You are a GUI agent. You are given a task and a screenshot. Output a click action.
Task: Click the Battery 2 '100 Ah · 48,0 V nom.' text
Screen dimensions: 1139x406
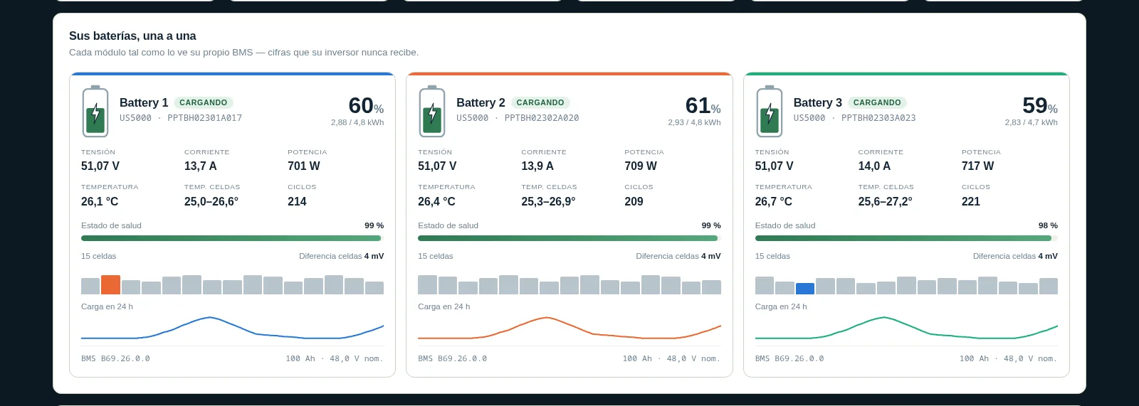click(x=671, y=358)
